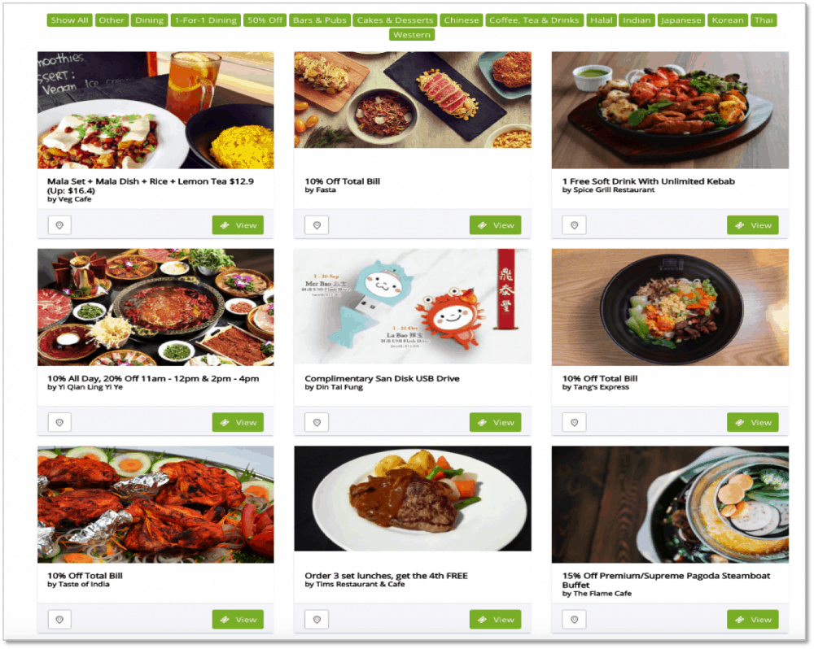Click the Tims Restaurant steak photo
Screen dimensions: 814x649
pyautogui.click(x=413, y=499)
